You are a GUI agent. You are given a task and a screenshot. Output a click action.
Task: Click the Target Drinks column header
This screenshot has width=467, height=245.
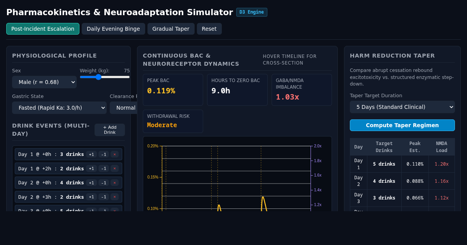click(384, 147)
